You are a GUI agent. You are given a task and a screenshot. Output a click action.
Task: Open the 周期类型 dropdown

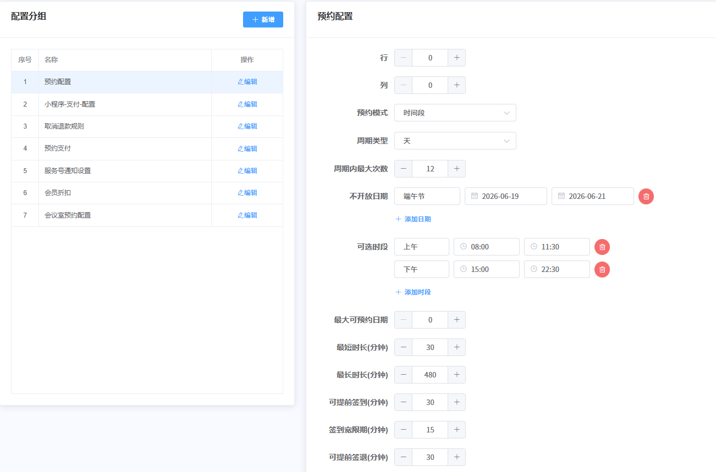[455, 141]
